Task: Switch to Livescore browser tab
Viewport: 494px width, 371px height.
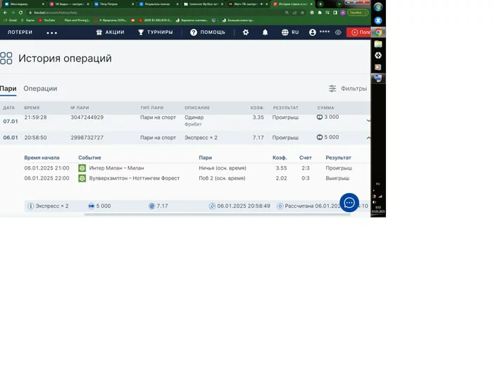Action: pyautogui.click(x=203, y=4)
